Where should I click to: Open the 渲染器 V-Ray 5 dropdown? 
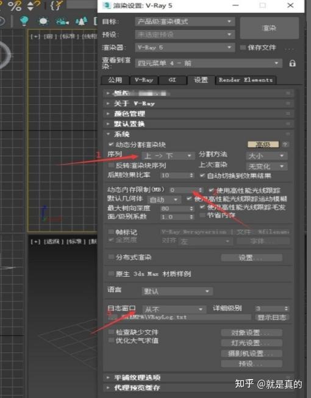click(x=185, y=48)
